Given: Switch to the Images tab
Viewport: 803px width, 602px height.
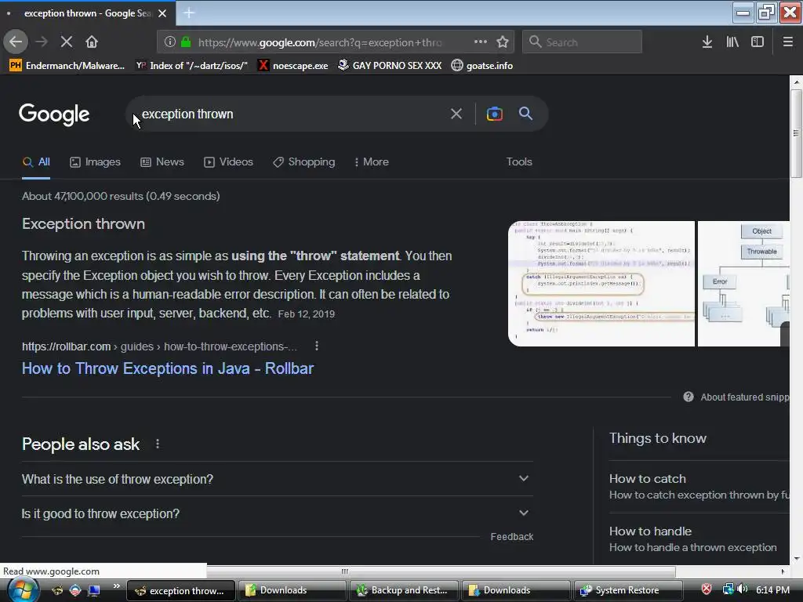Looking at the screenshot, I should click(95, 161).
